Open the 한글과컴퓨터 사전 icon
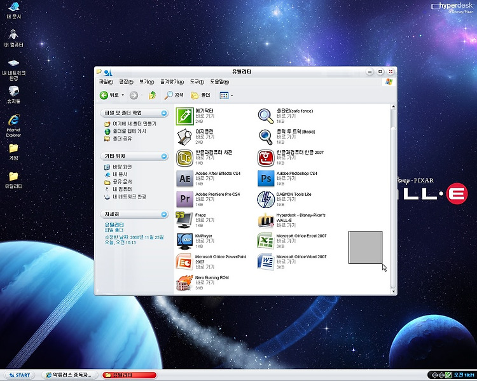The image size is (477, 381). tap(184, 158)
